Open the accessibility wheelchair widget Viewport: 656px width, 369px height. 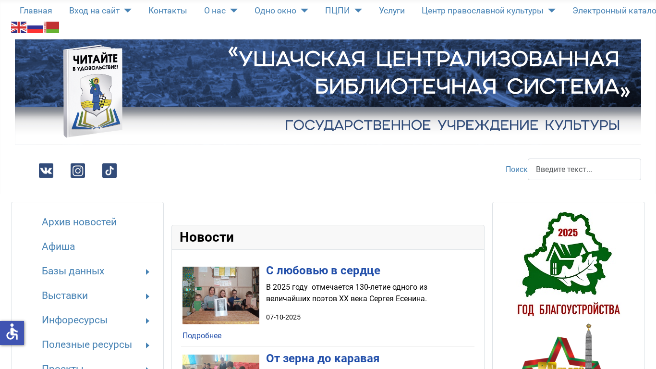pos(12,332)
